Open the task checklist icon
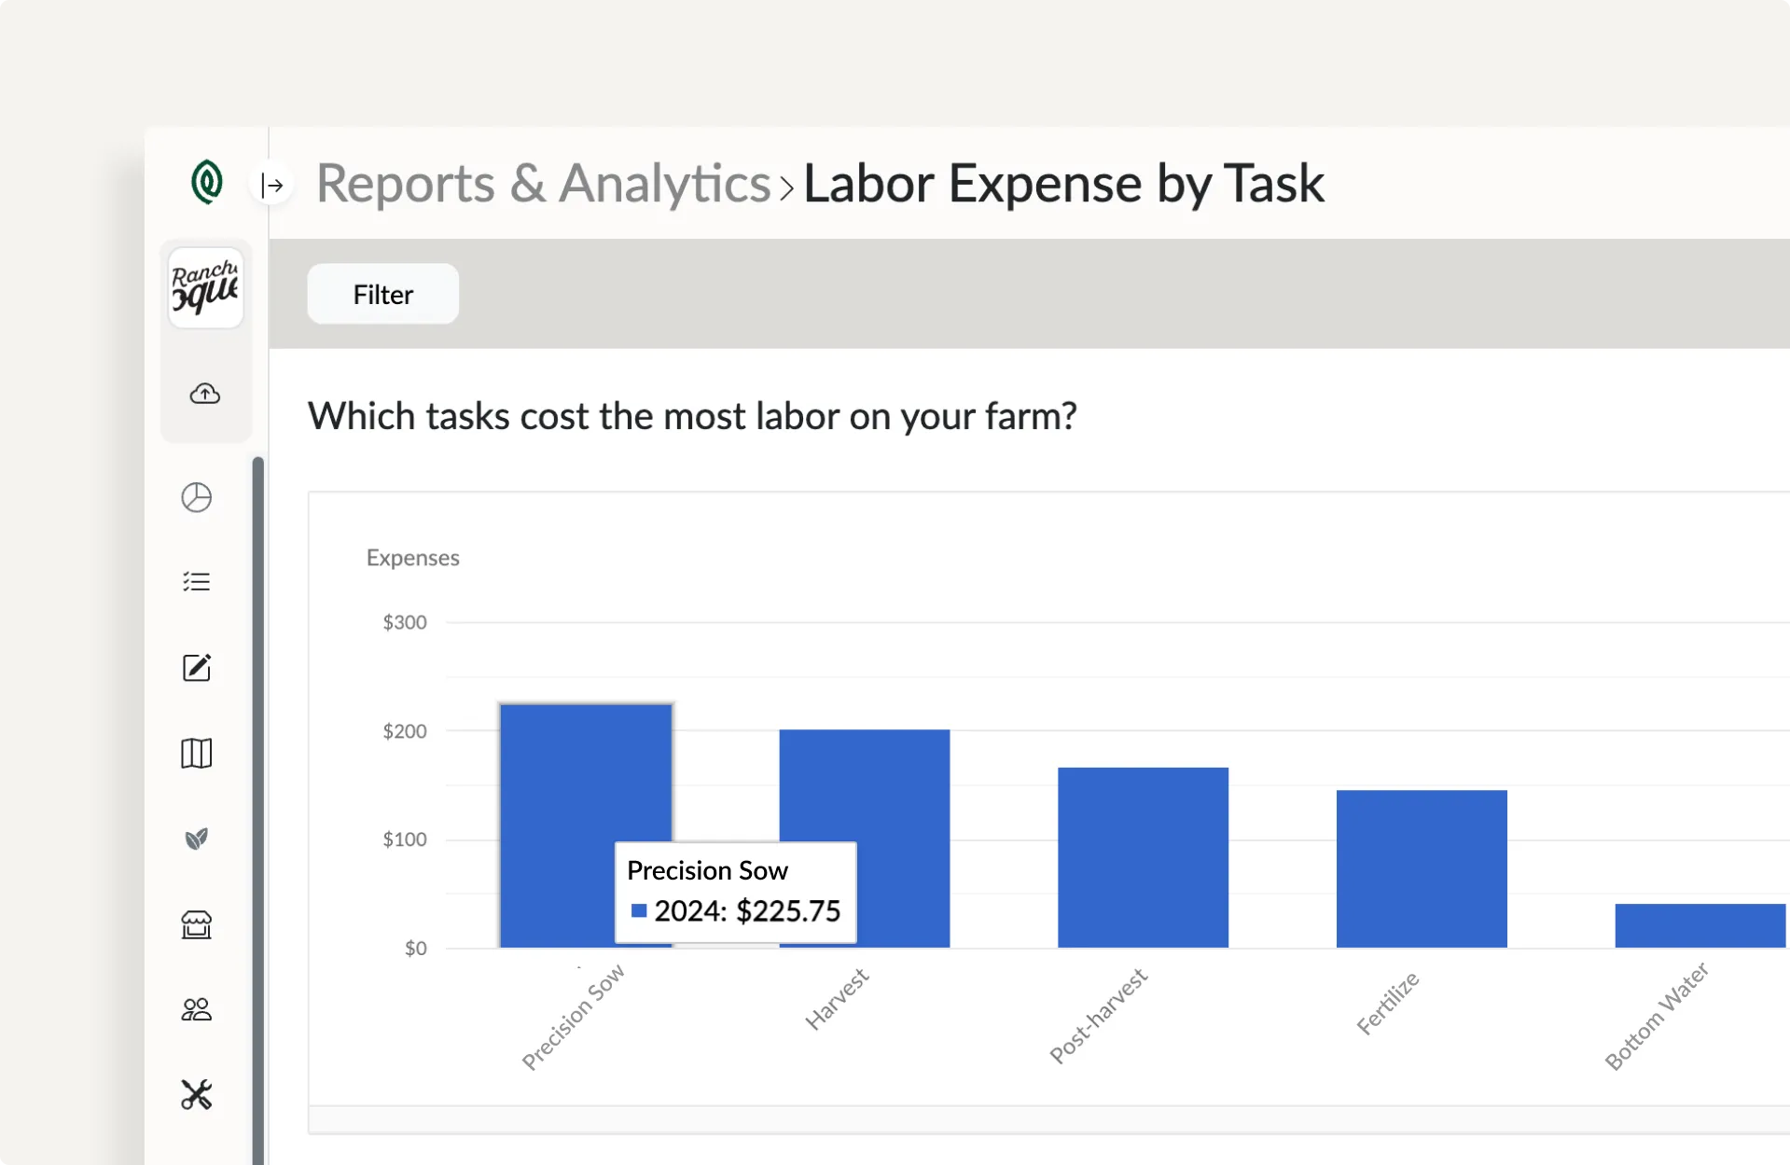The width and height of the screenshot is (1790, 1165). (x=197, y=582)
